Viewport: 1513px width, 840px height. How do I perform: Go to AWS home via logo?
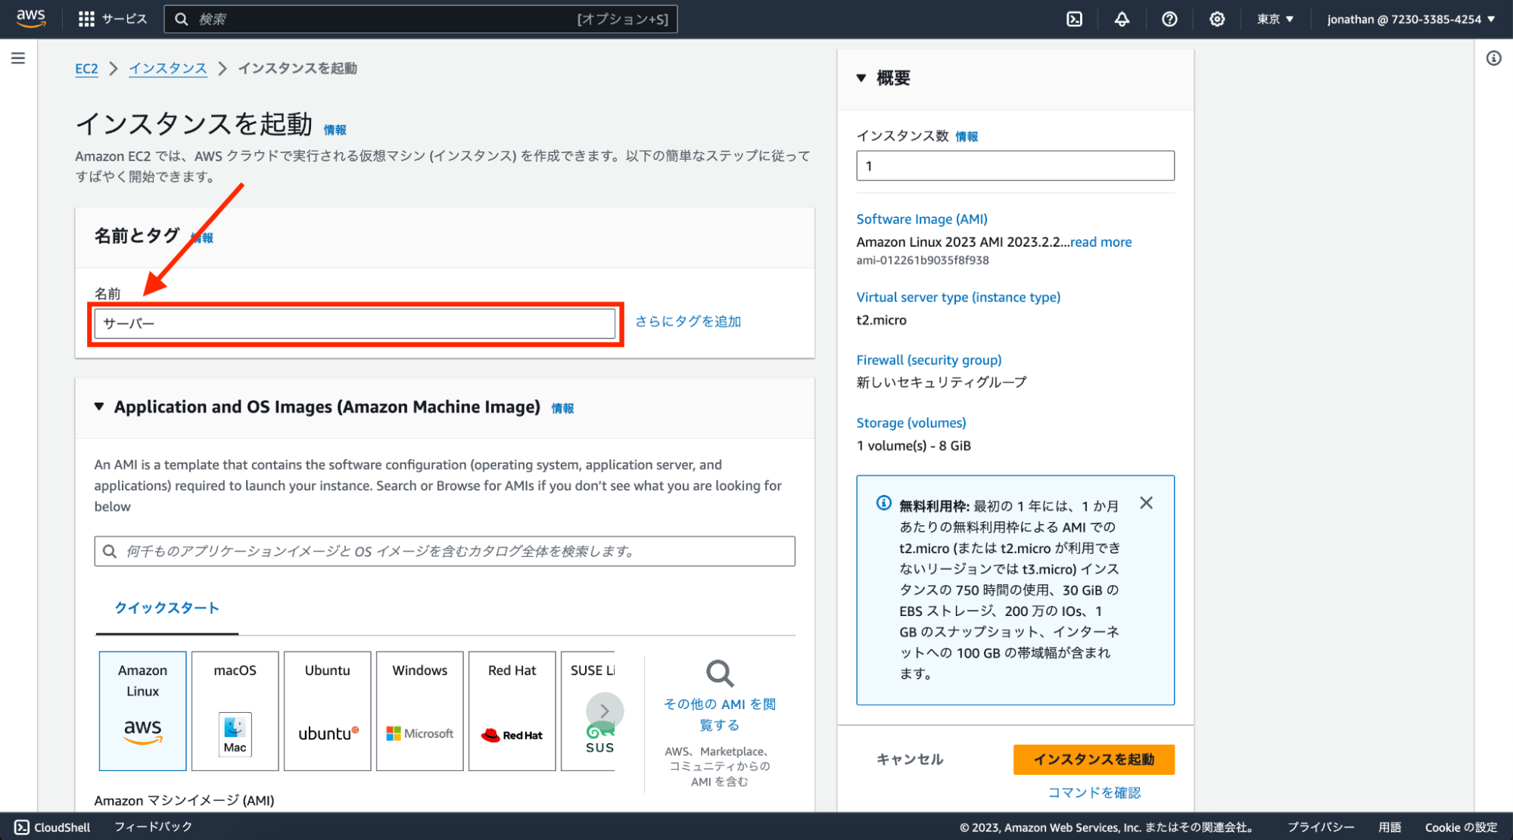(31, 18)
